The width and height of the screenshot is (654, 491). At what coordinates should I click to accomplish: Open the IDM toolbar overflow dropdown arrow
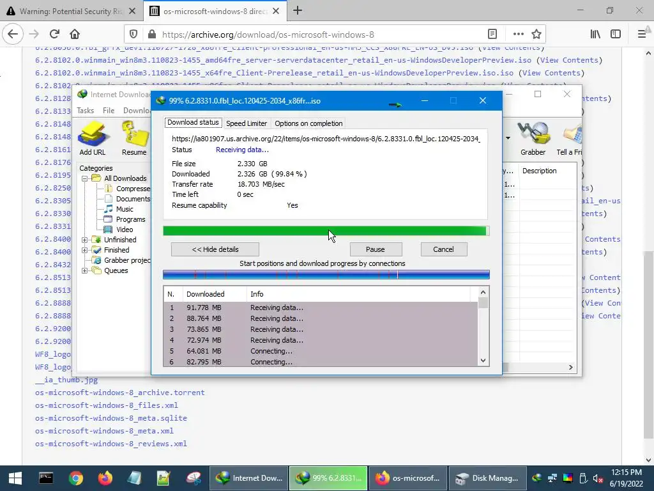pyautogui.click(x=508, y=138)
